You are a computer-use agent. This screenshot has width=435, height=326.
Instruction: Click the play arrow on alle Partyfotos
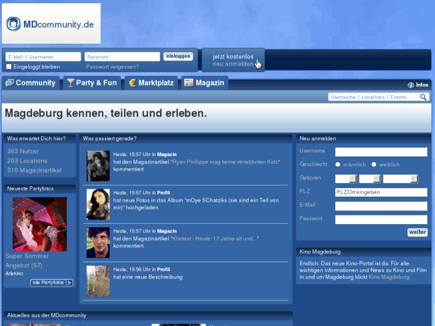(x=69, y=283)
